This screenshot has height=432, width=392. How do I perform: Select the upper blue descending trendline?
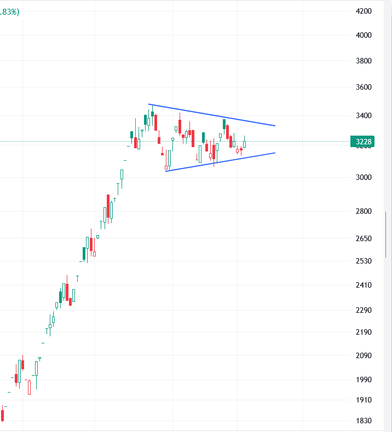click(x=211, y=115)
